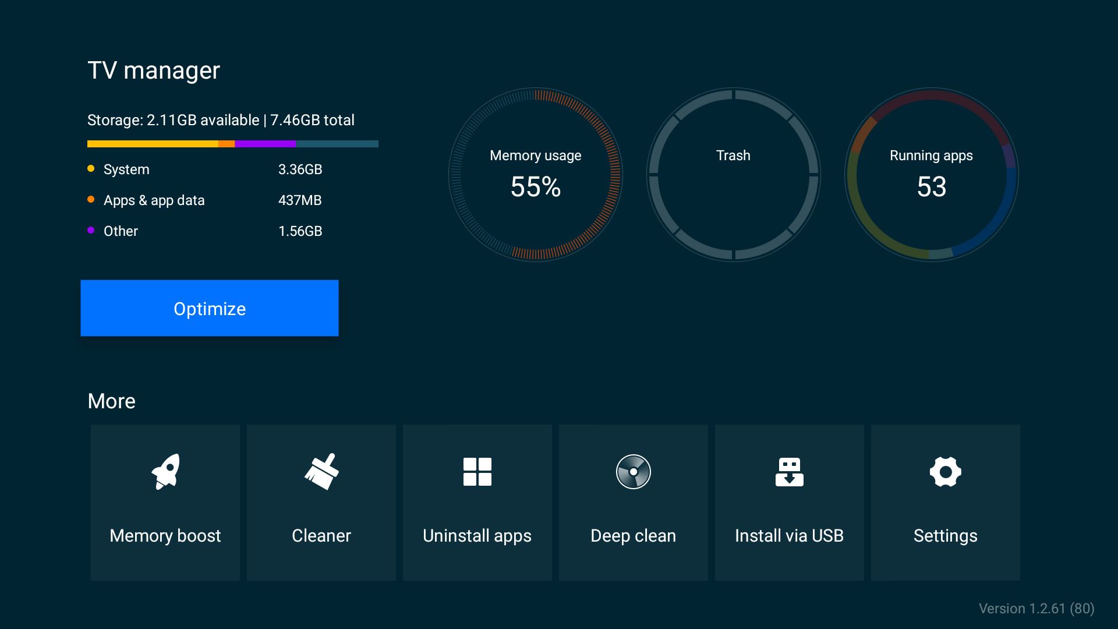Click the Memory boost rocket icon
Screen dimensions: 1118x629
[165, 471]
